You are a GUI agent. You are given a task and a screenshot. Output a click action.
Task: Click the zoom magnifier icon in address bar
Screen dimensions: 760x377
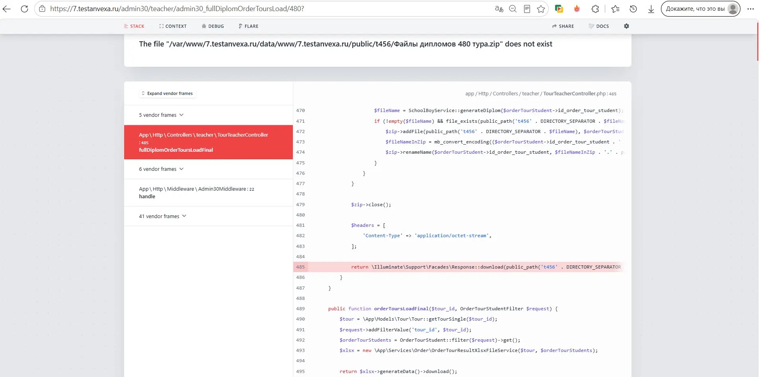click(x=513, y=9)
